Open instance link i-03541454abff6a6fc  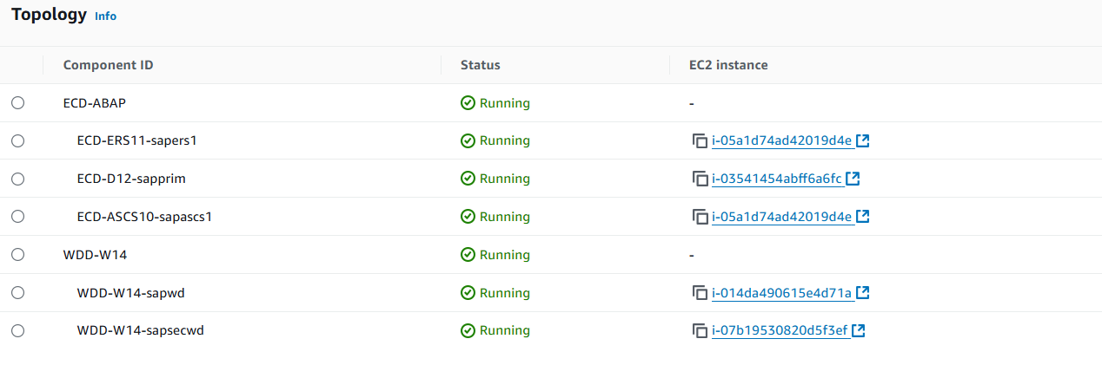pos(777,179)
